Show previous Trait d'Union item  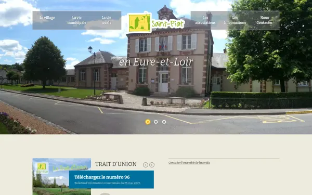[146, 165]
